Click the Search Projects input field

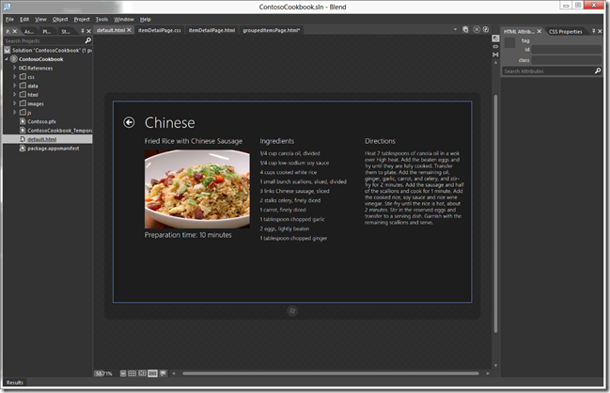(42, 41)
